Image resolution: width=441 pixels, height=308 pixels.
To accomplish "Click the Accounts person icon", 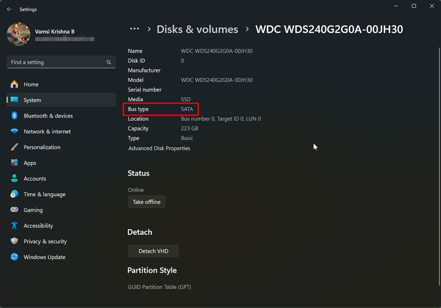I will coord(14,178).
